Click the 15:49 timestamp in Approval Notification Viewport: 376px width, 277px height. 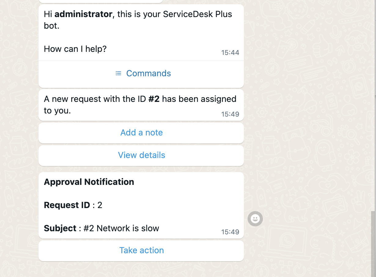[x=230, y=232]
